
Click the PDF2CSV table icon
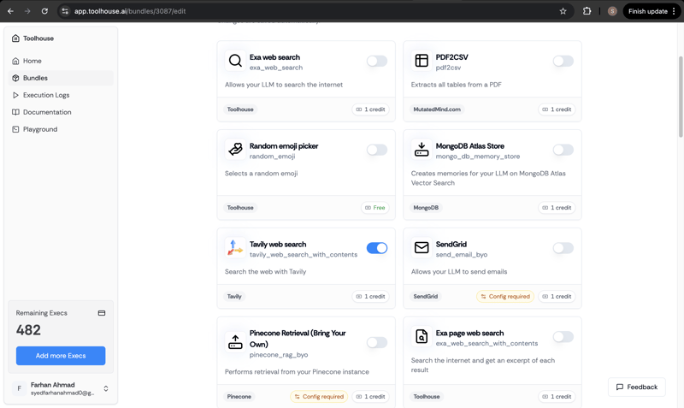click(x=422, y=61)
